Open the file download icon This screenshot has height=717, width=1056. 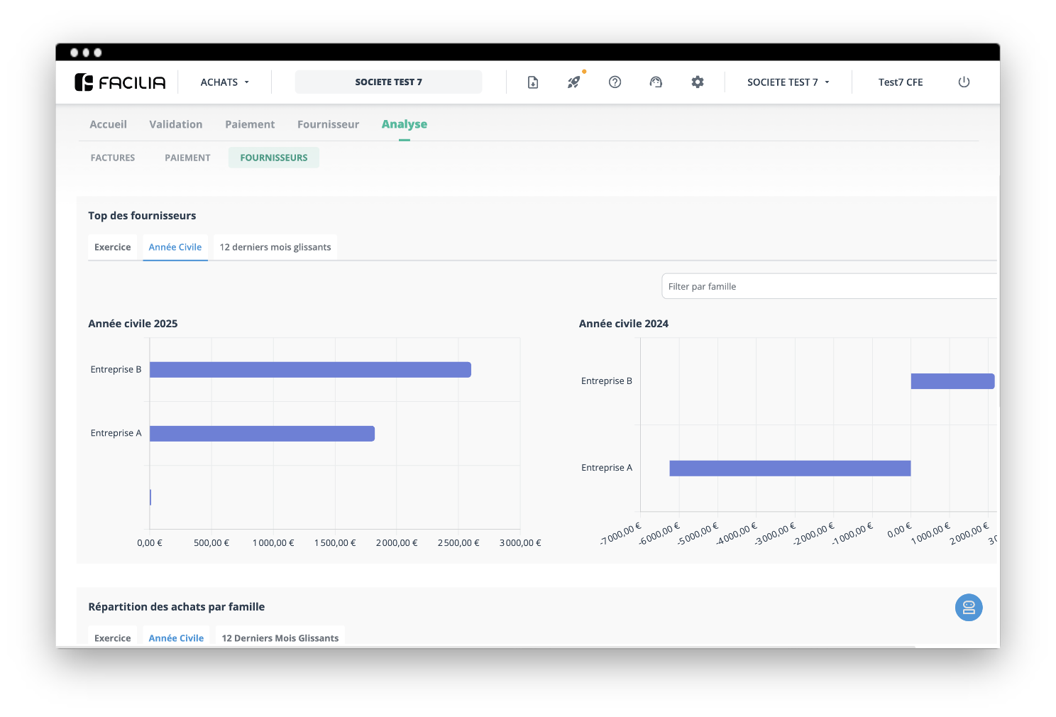click(533, 82)
